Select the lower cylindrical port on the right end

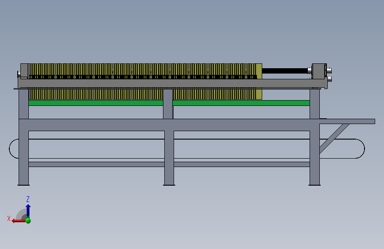(x=330, y=79)
